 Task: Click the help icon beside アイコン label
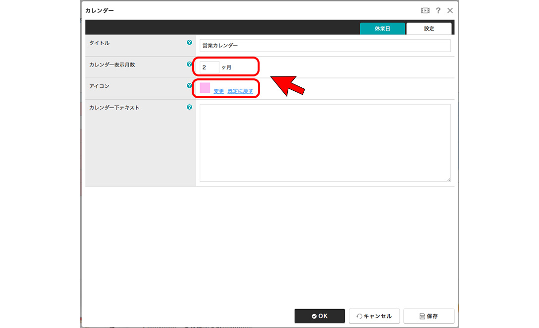[x=189, y=86]
